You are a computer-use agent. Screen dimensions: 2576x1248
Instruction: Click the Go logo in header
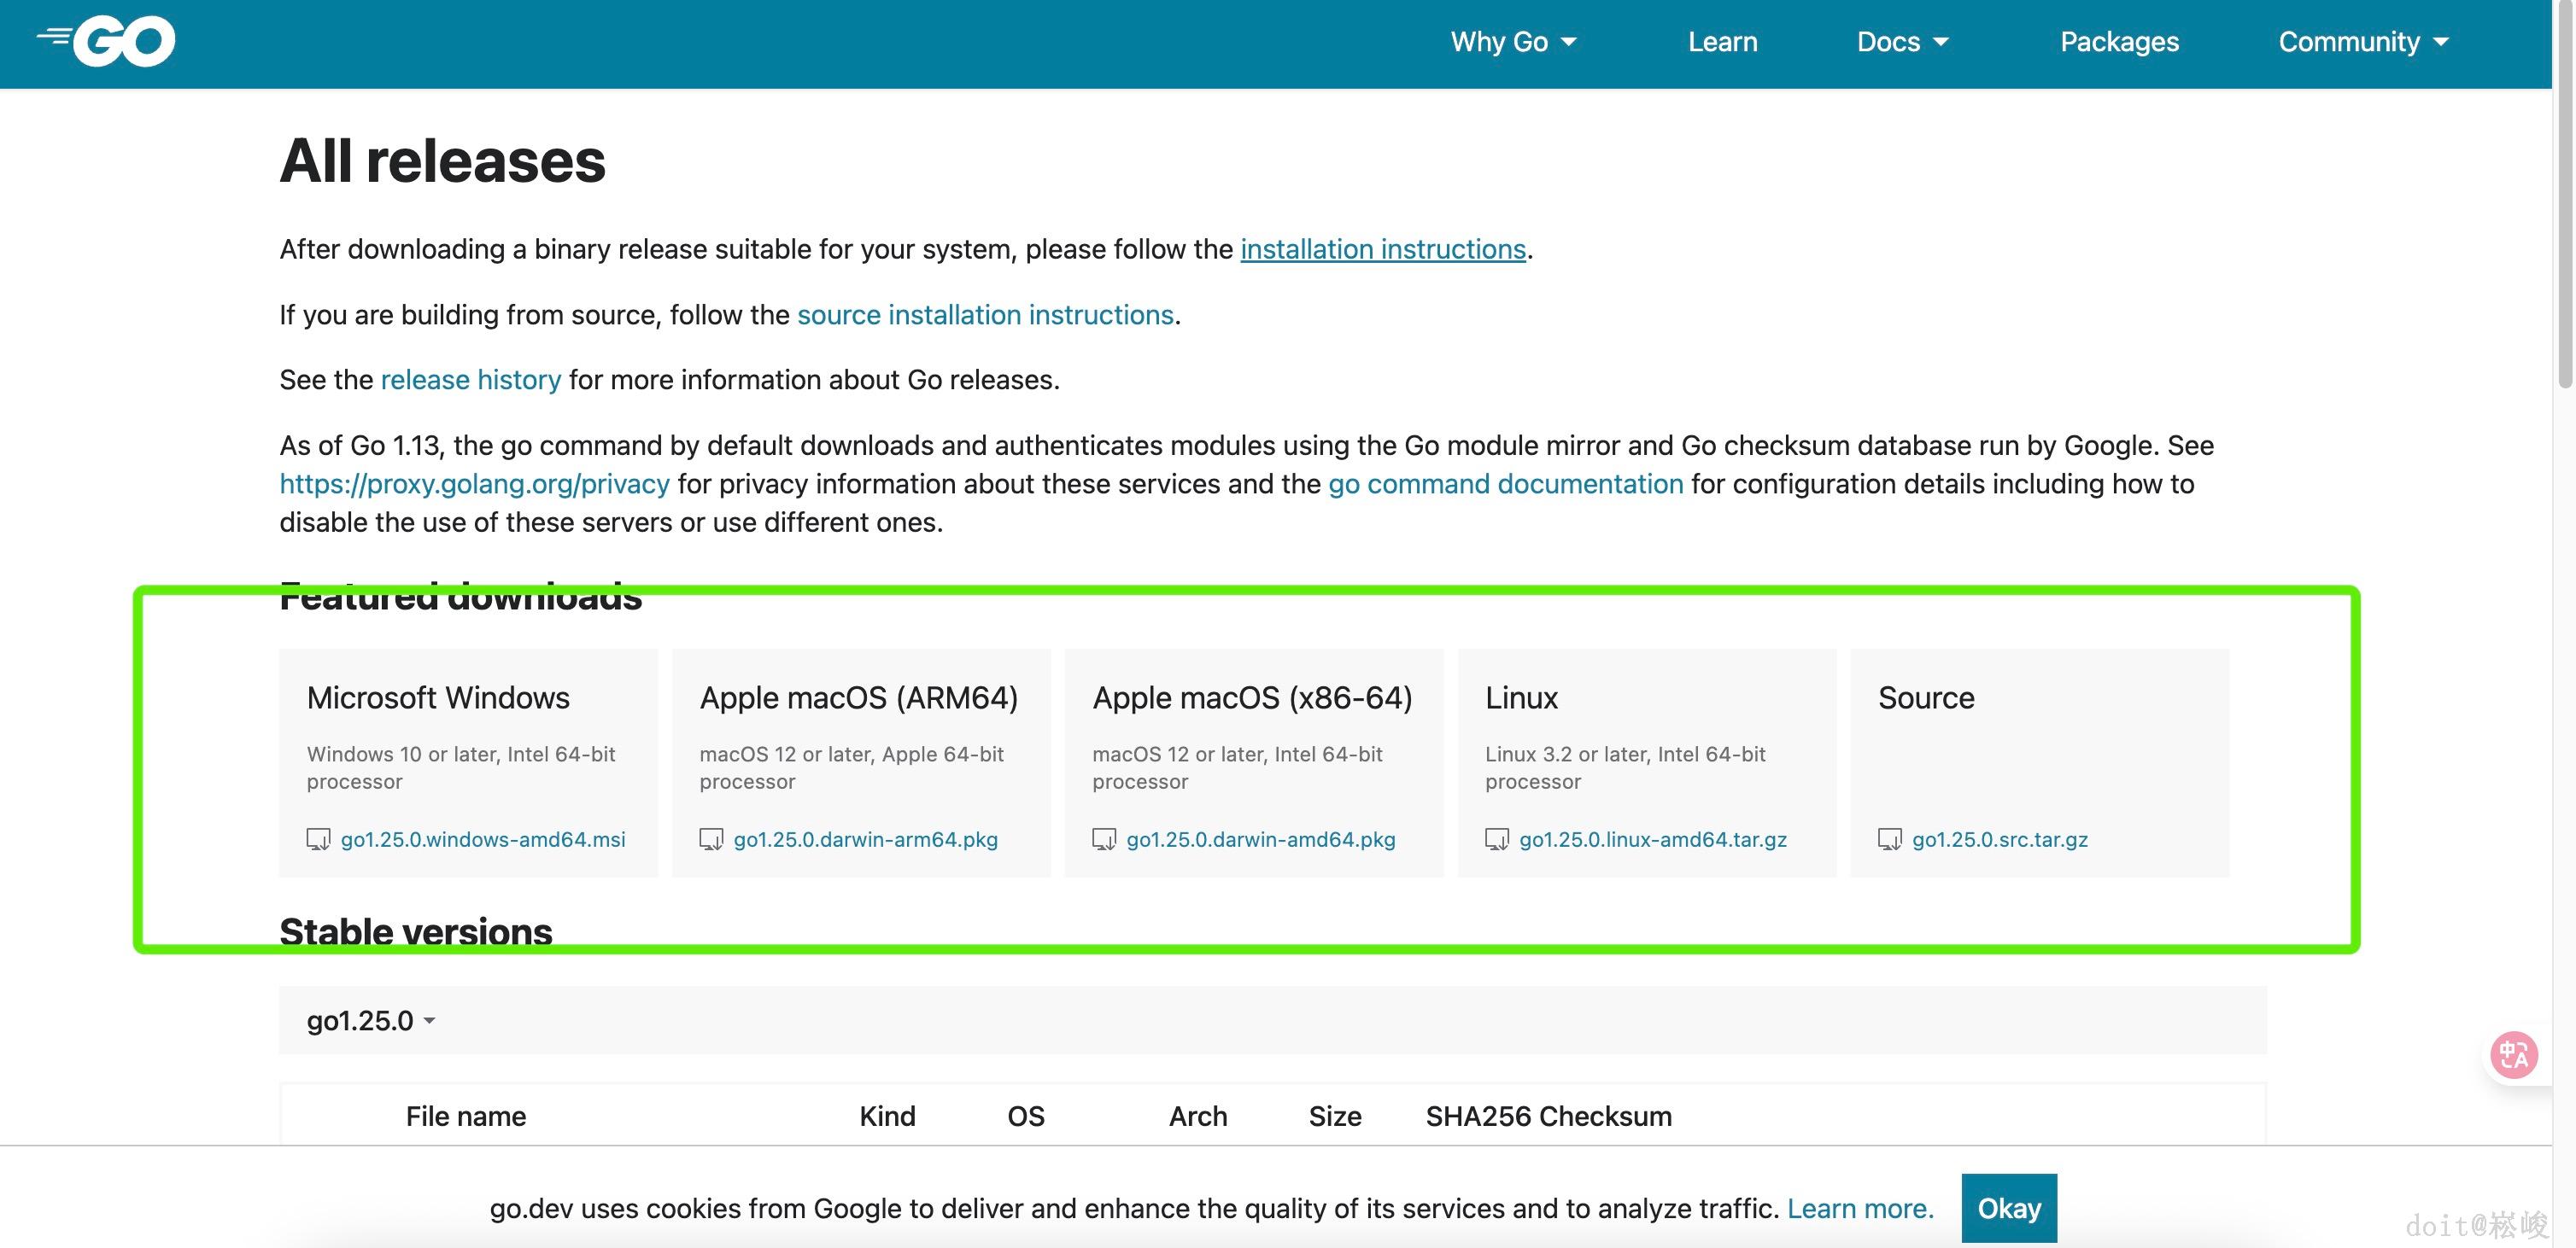point(107,41)
